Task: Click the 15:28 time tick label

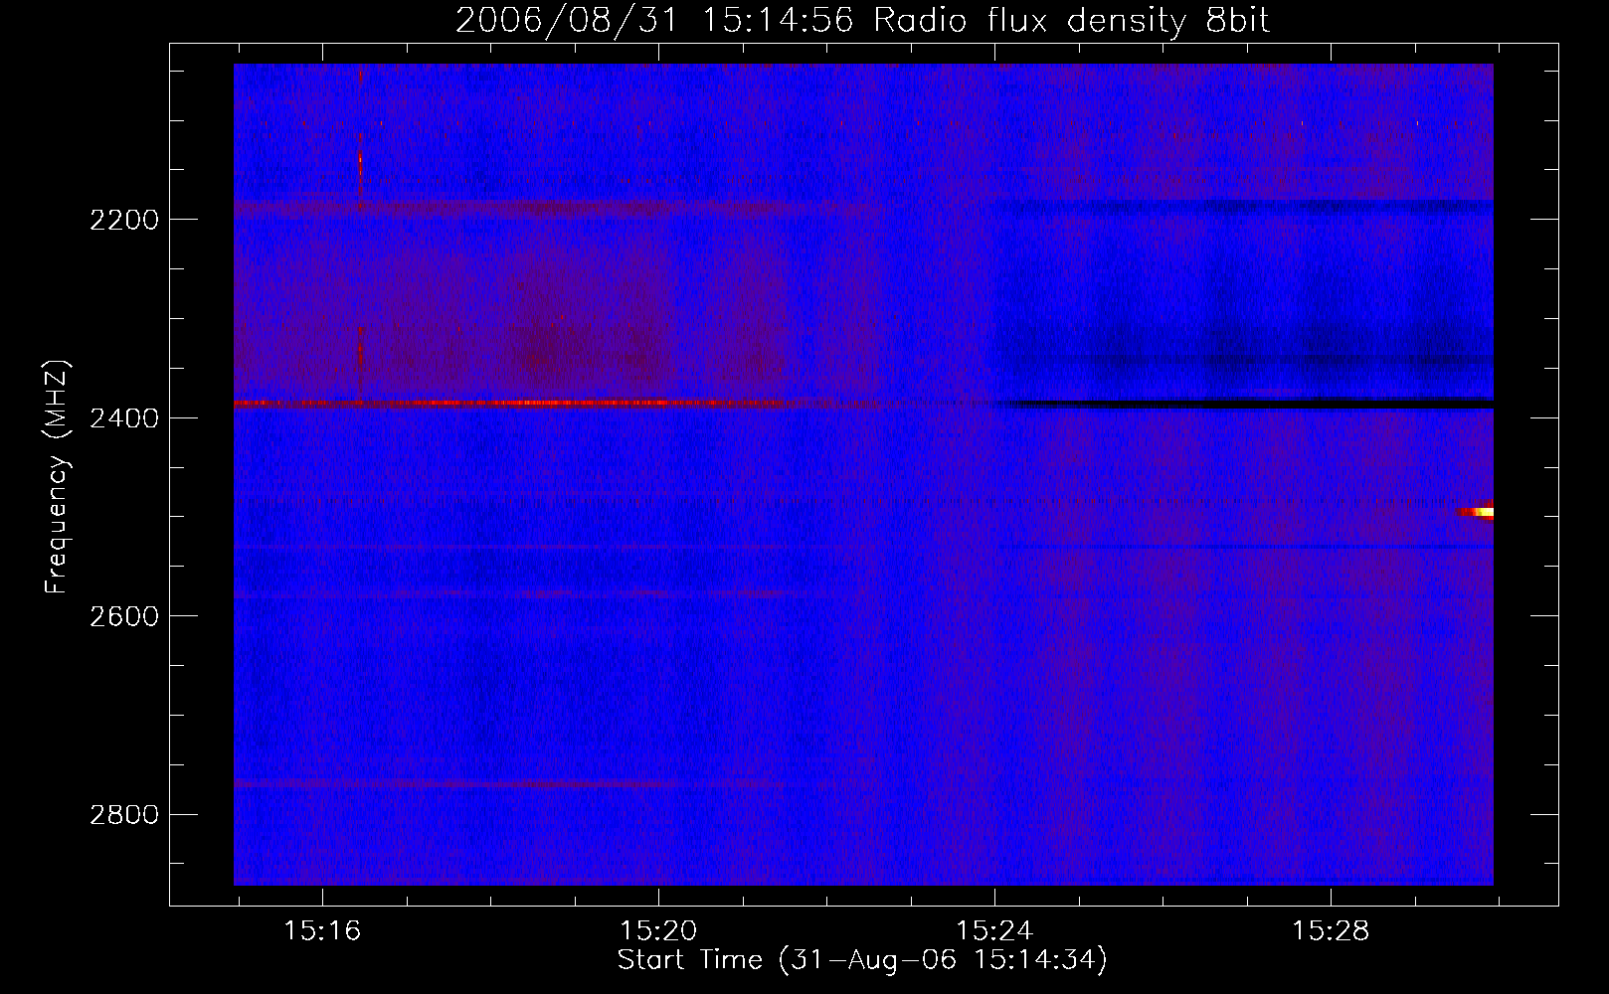Action: point(1331,930)
